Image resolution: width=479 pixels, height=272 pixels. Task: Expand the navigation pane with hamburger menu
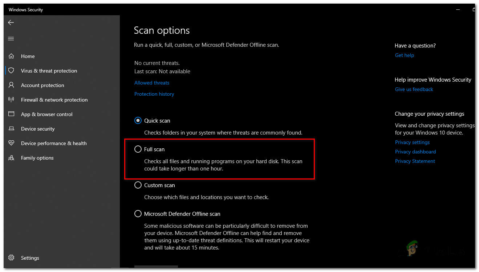coord(11,38)
